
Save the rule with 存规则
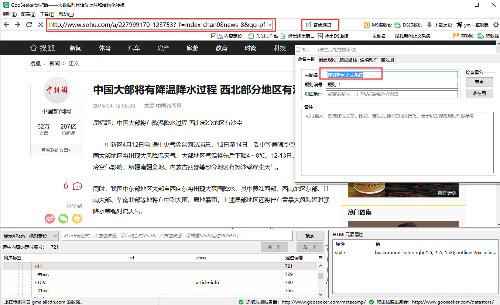464,36
